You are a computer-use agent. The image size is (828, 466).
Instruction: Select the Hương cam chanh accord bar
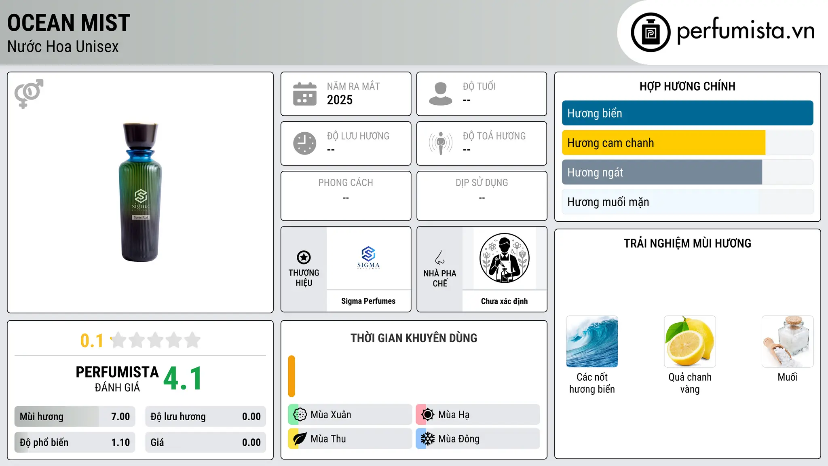click(687, 143)
